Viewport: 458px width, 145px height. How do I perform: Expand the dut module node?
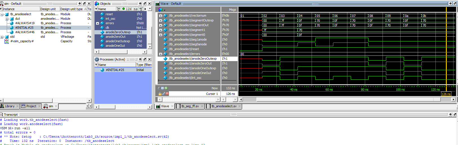(x=7, y=19)
